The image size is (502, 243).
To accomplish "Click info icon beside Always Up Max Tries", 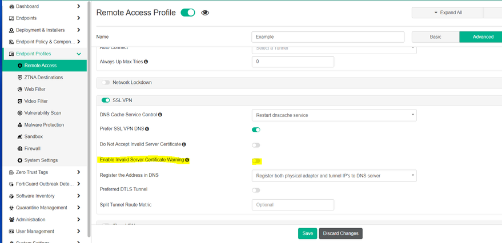I will [x=146, y=62].
